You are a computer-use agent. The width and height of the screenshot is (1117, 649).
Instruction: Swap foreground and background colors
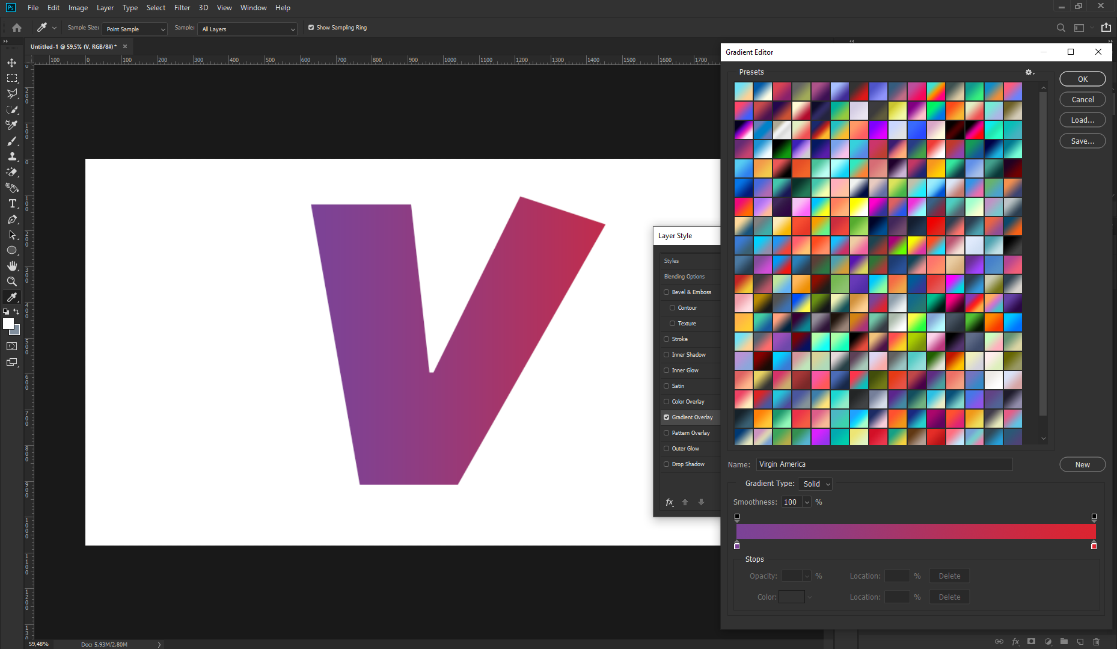(x=16, y=312)
